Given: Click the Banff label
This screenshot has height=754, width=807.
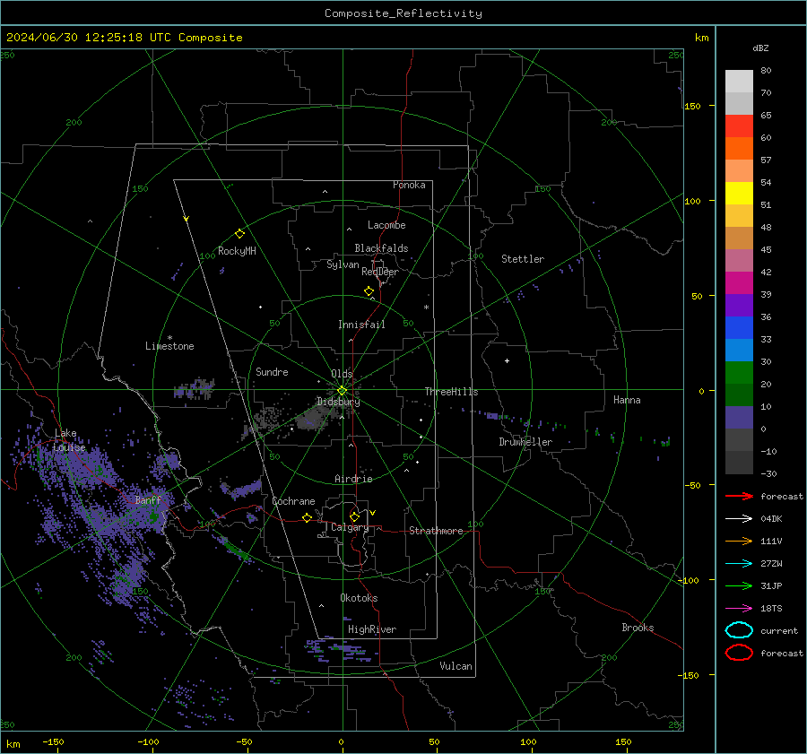Looking at the screenshot, I should tap(148, 500).
